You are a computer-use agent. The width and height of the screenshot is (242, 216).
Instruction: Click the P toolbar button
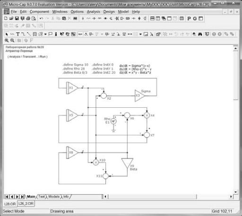click(x=189, y=18)
